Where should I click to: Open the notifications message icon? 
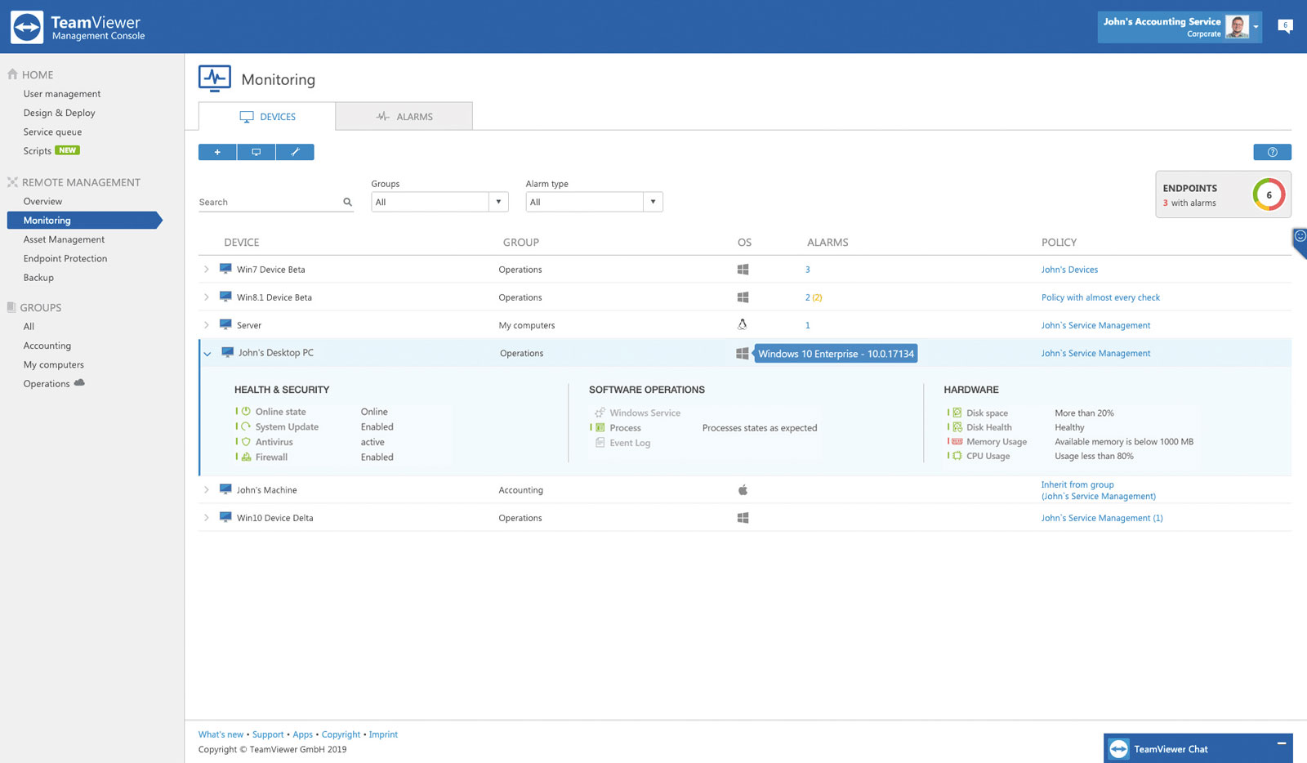pyautogui.click(x=1285, y=26)
